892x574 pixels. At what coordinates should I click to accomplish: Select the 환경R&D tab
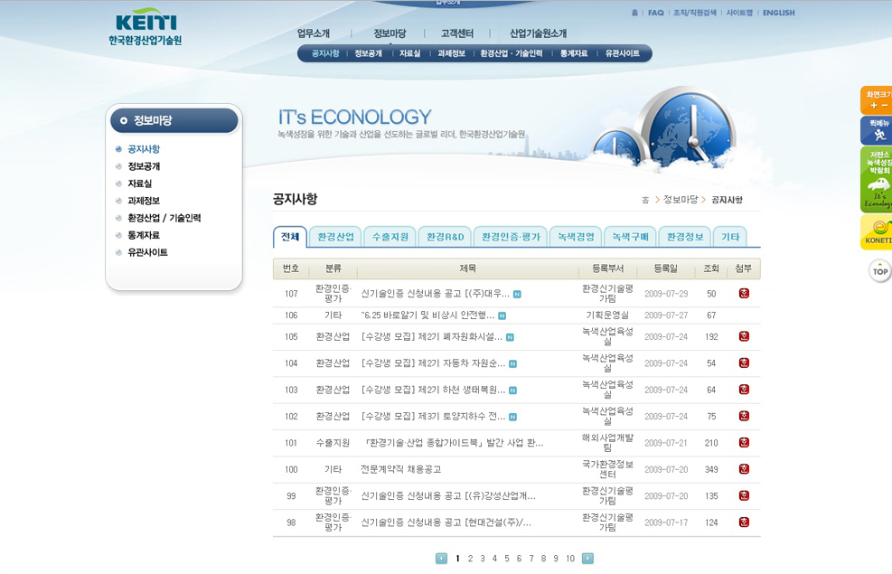click(445, 237)
